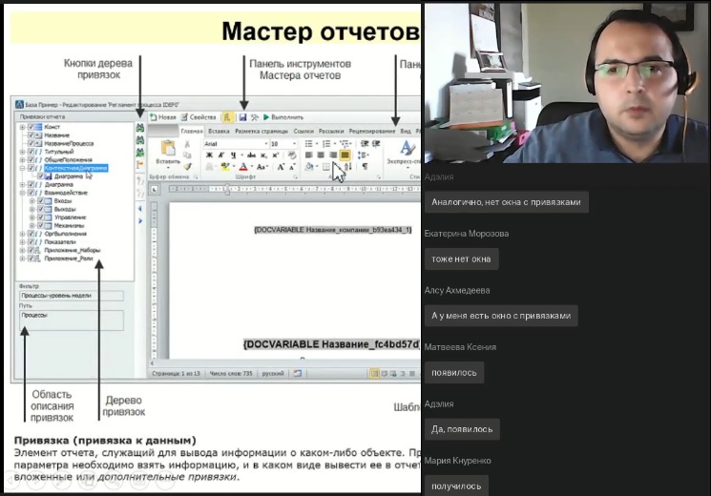
Task: Click the macro recording icon in status bar
Action: (298, 374)
